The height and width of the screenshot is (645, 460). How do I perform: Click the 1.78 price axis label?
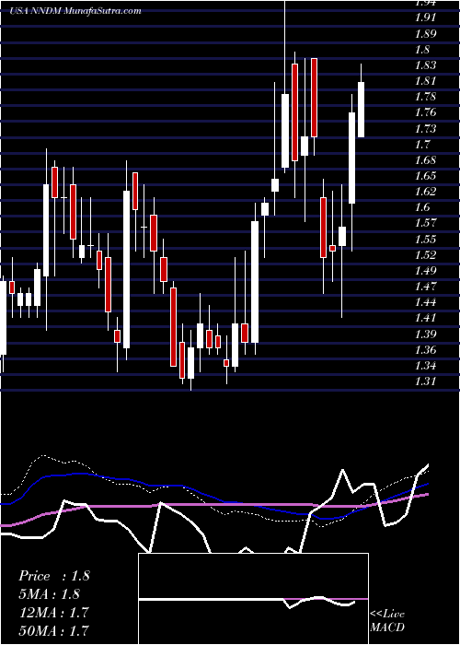[x=424, y=97]
